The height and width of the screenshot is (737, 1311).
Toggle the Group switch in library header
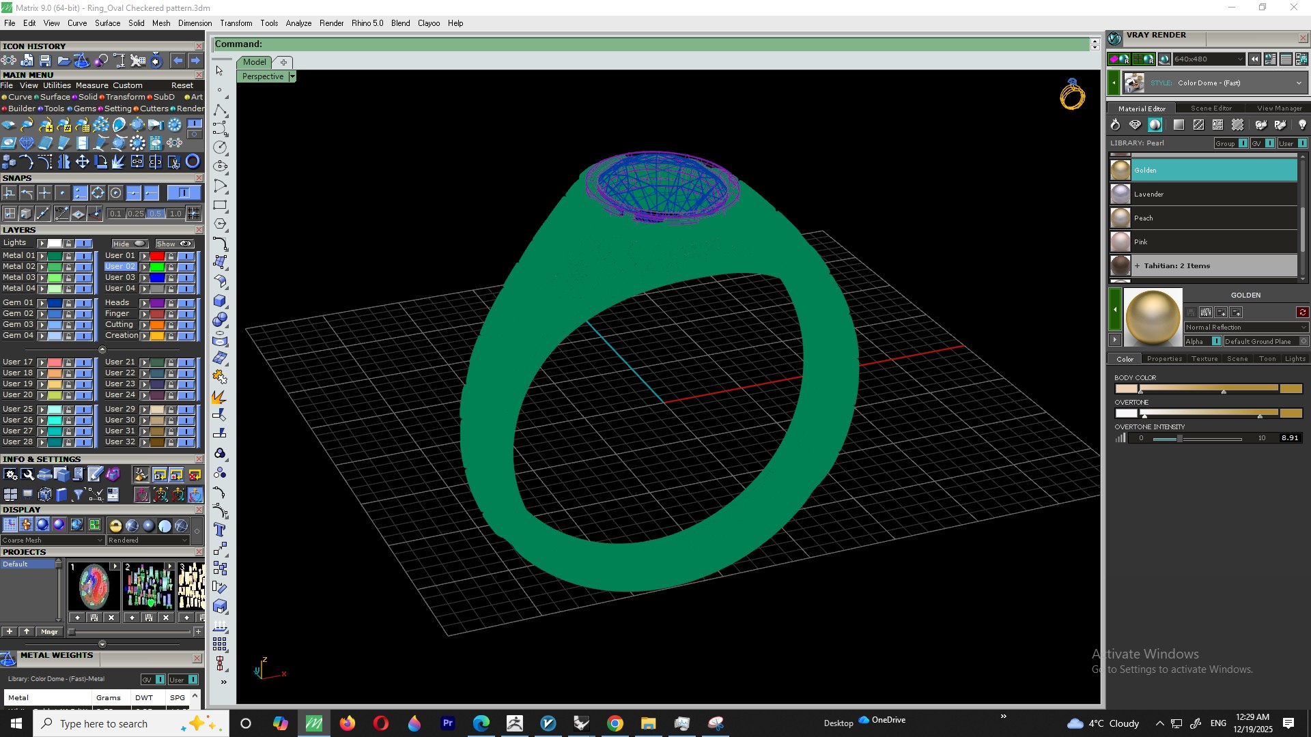(x=1243, y=143)
